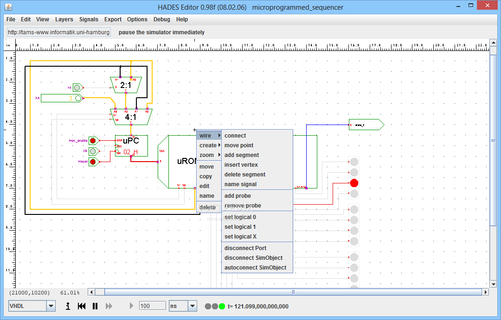Click the red lit output LED
Image resolution: width=501 pixels, height=320 pixels.
[x=354, y=183]
